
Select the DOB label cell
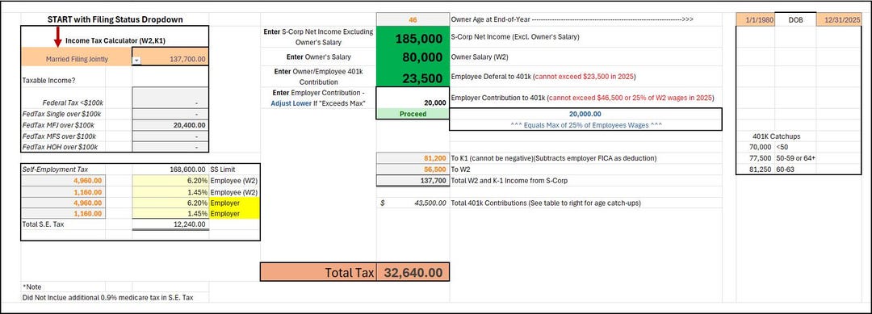(795, 19)
